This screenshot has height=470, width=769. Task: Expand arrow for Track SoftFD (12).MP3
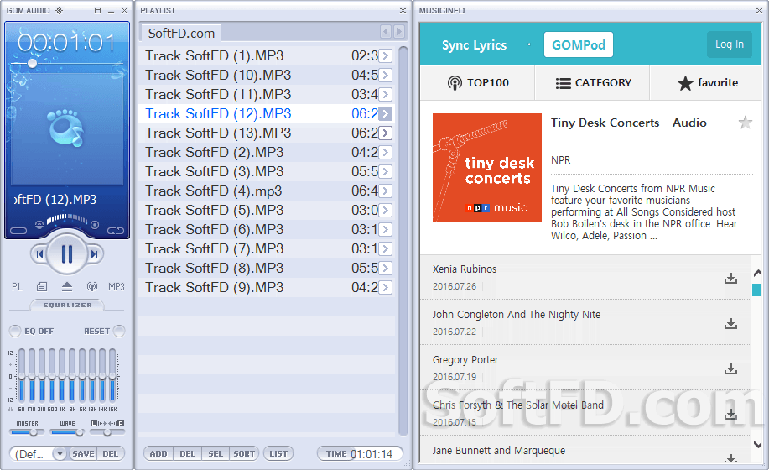(386, 114)
